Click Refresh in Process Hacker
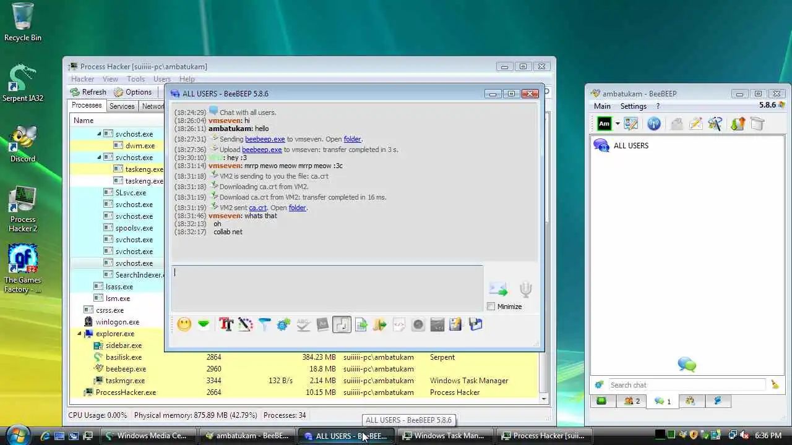The height and width of the screenshot is (445, 792). 88,92
